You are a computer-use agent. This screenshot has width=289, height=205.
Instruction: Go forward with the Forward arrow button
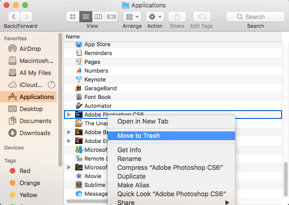[26, 17]
